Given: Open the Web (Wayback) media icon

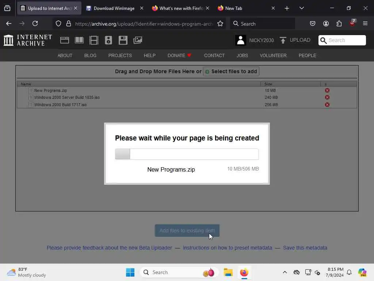Looking at the screenshot, I should pos(64,40).
